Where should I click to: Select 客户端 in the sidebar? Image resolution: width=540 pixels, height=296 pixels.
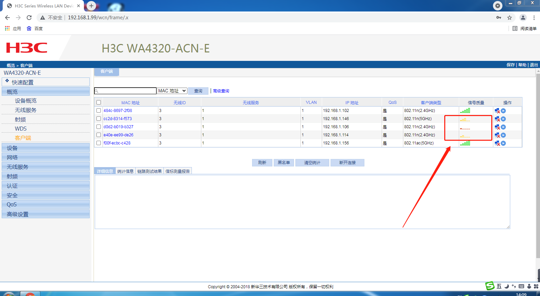(x=23, y=138)
